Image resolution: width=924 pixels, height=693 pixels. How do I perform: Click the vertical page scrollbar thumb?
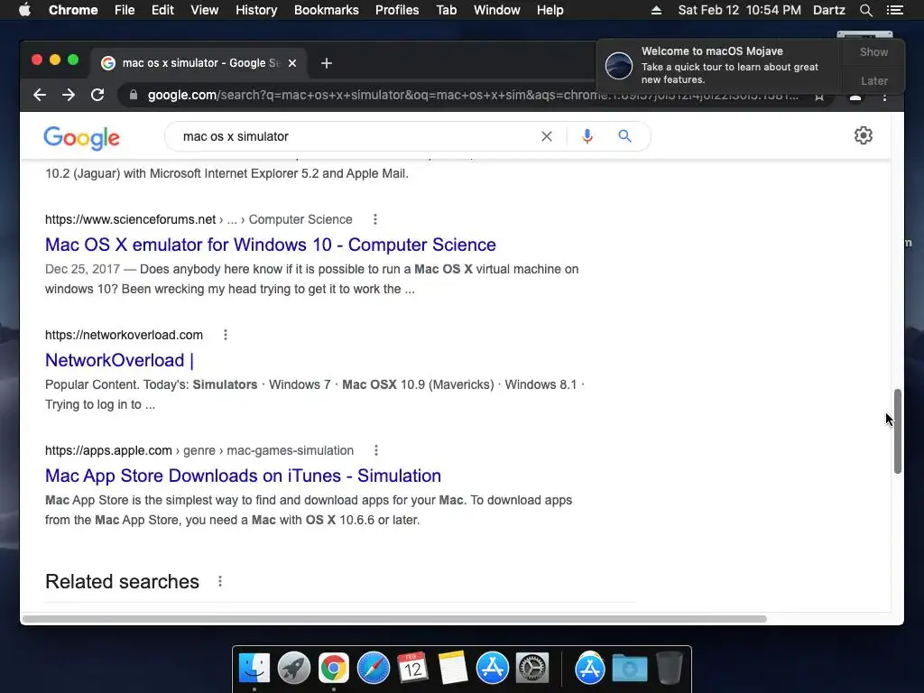coord(898,430)
